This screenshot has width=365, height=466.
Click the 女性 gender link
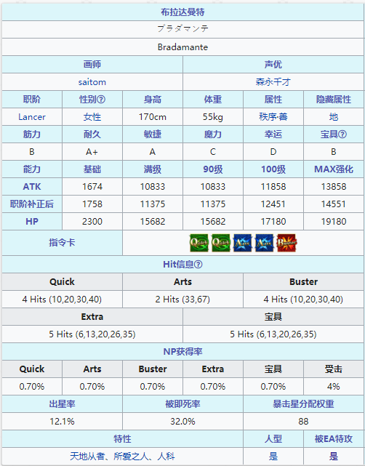(92, 117)
